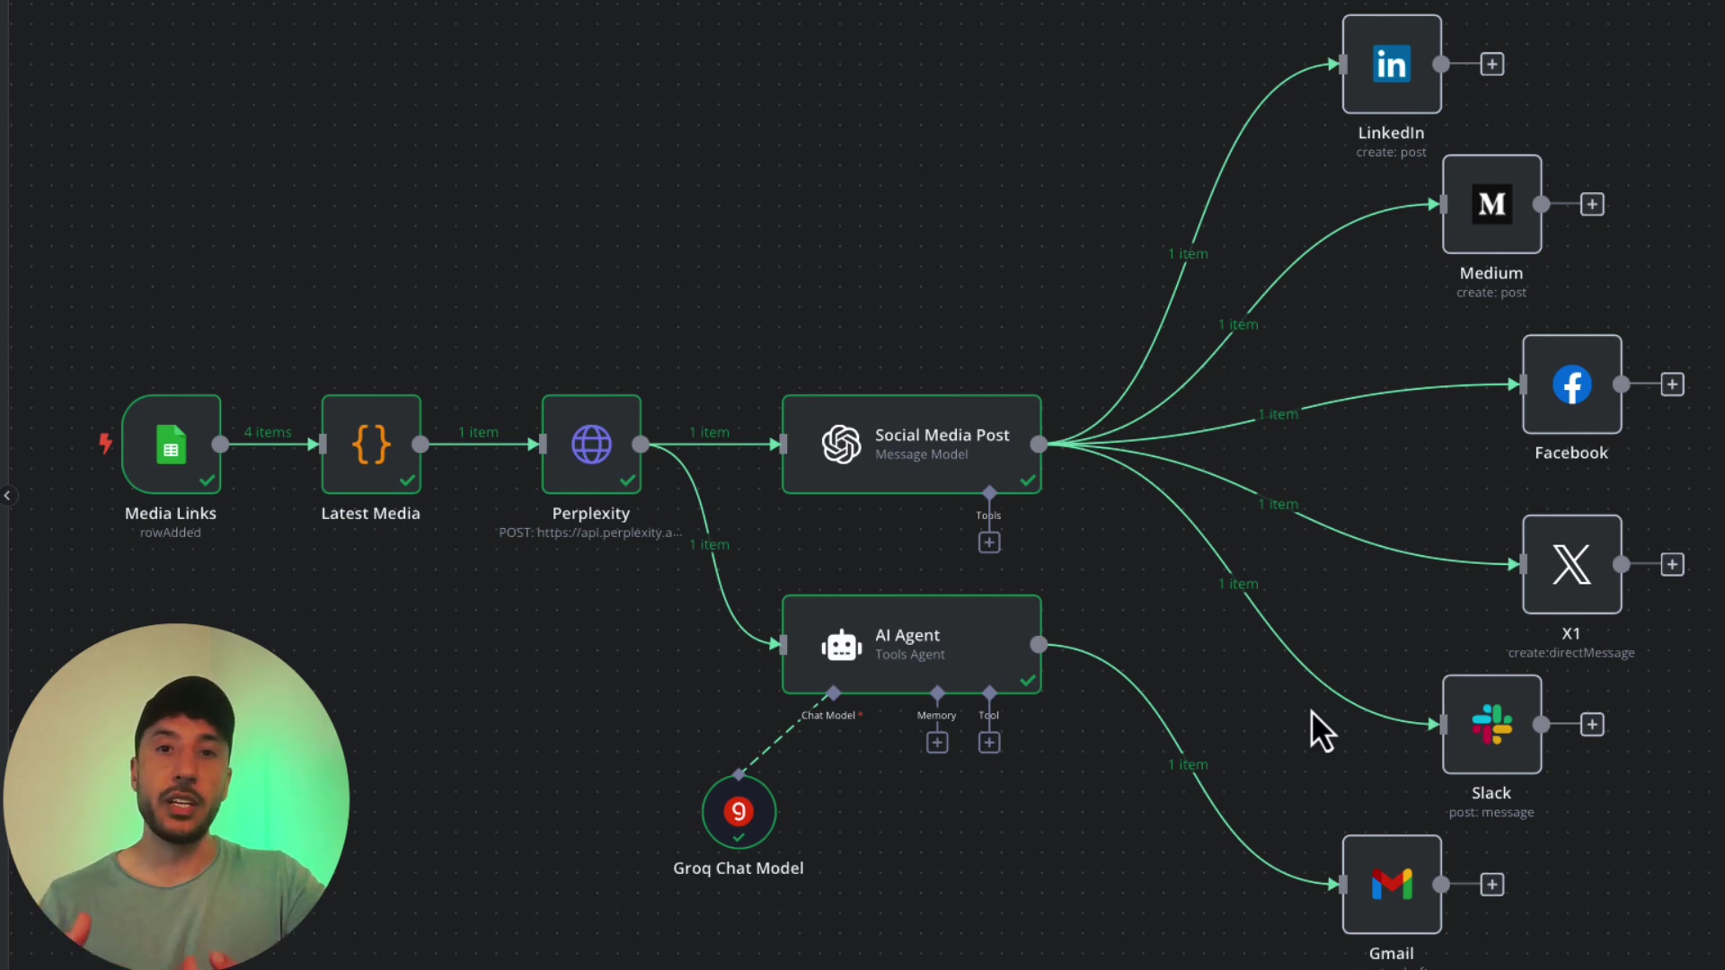
Task: Click 'create:directMessage' subtitle under X1
Action: [1571, 653]
